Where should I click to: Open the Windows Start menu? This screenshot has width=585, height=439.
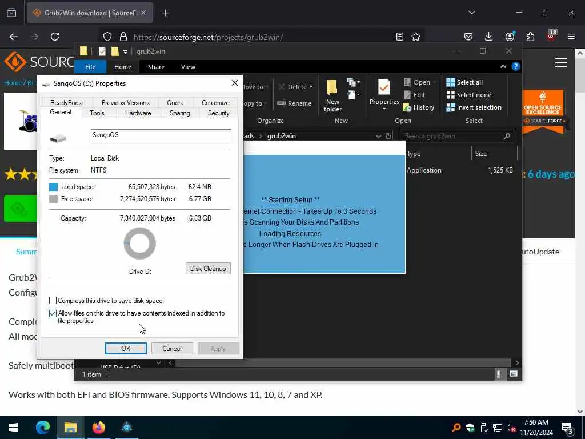14,428
